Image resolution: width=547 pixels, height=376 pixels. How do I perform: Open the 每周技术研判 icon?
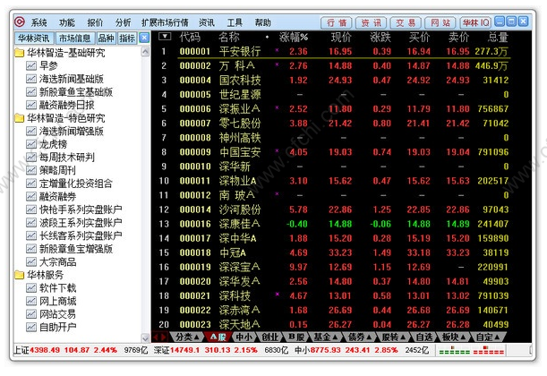pyautogui.click(x=31, y=158)
